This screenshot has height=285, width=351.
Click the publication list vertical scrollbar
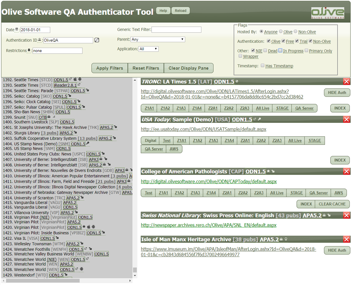135,176
